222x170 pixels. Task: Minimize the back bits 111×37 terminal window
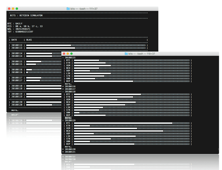[x=13, y=9]
